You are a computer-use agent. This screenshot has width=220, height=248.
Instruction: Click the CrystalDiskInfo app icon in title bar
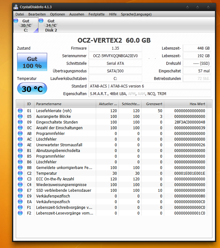click(16, 7)
